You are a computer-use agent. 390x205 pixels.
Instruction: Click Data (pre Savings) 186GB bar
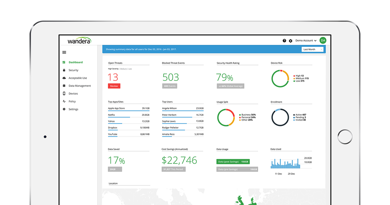237,169
